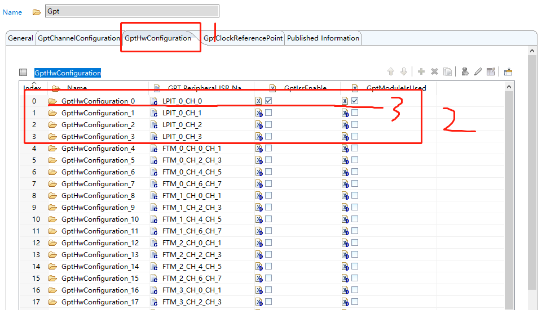Click the duplicate element pages icon

click(448, 71)
